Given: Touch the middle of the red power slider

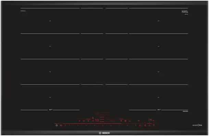Looking at the screenshot, I should 98,124.
